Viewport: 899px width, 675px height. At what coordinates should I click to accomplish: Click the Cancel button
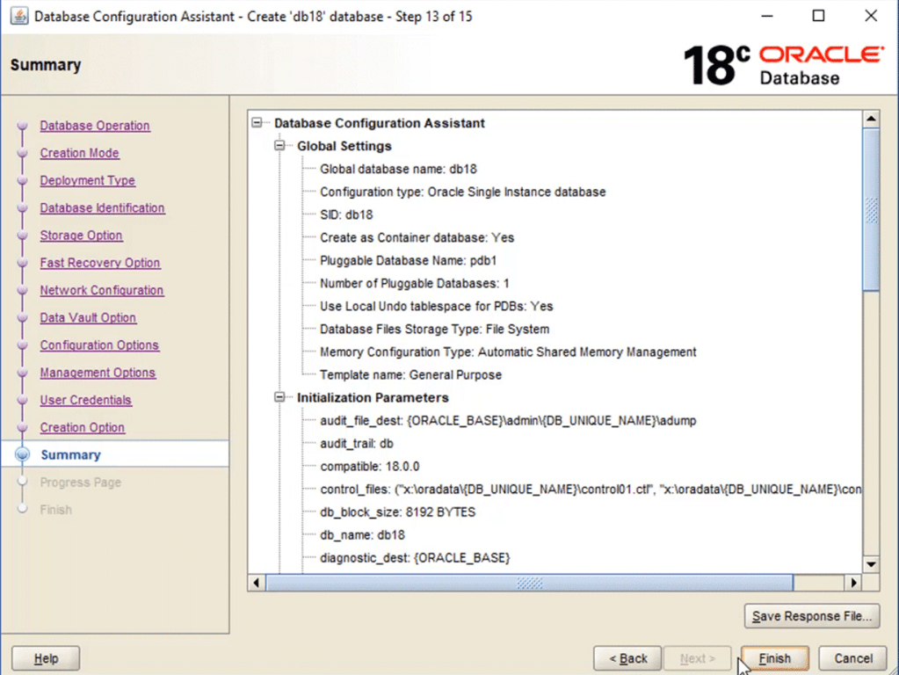pos(852,658)
